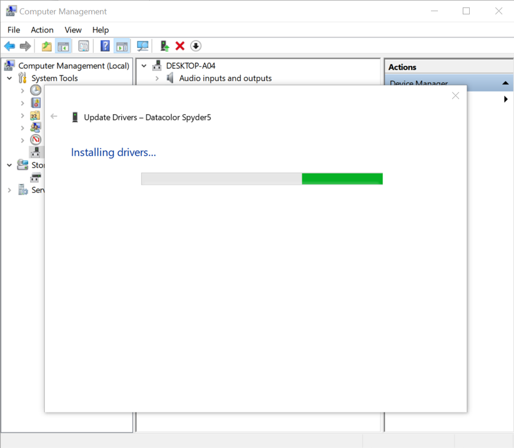Click the Disable device down-arrow icon
Screen dimensions: 514x448
(x=196, y=46)
